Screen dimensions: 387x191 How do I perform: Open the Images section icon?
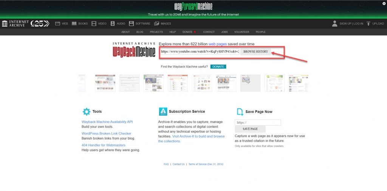156,24
